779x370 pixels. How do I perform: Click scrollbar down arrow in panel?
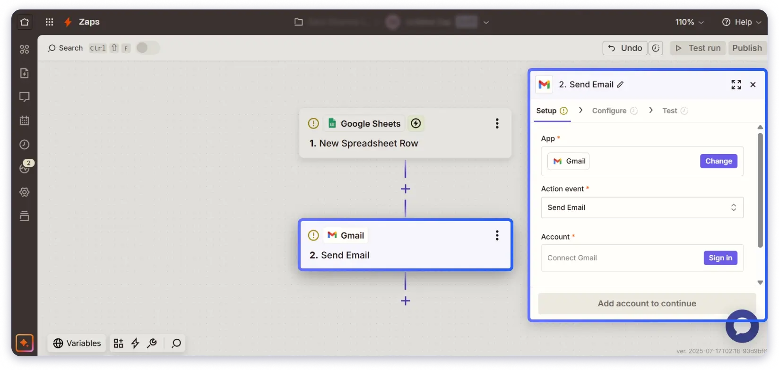point(760,282)
